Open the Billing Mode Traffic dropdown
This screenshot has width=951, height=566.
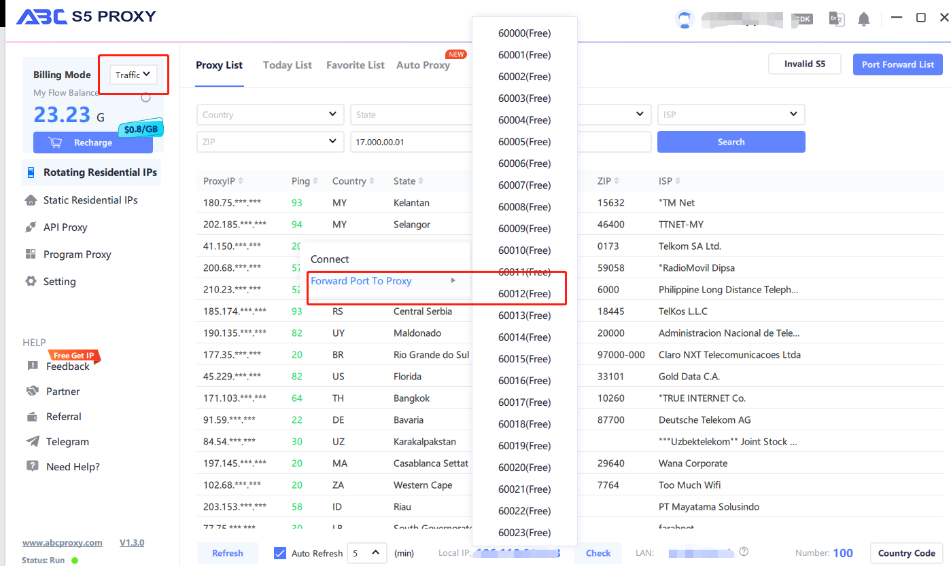coord(133,75)
